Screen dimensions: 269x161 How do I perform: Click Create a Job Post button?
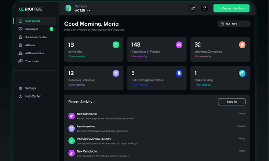[x=231, y=8]
